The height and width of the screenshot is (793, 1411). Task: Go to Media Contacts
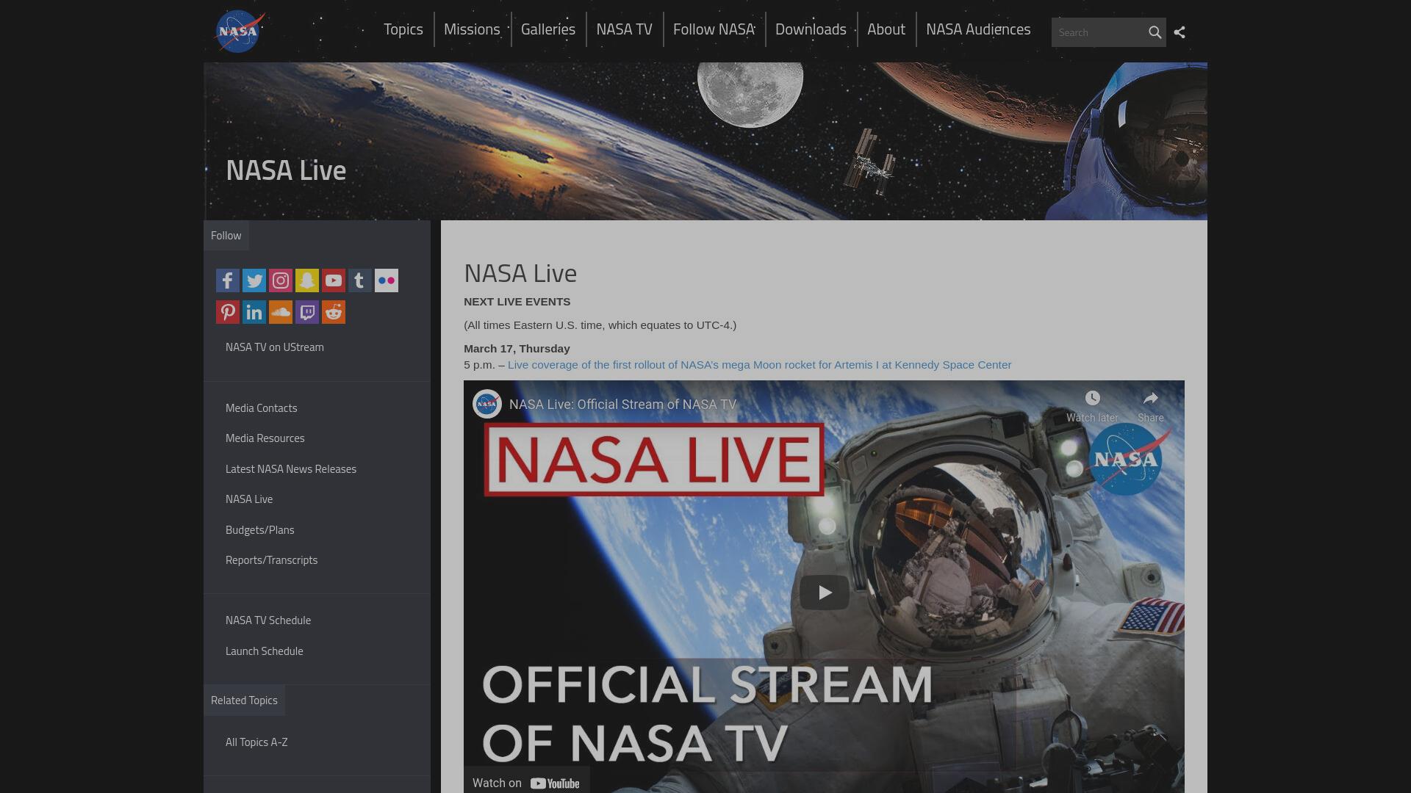(x=262, y=408)
